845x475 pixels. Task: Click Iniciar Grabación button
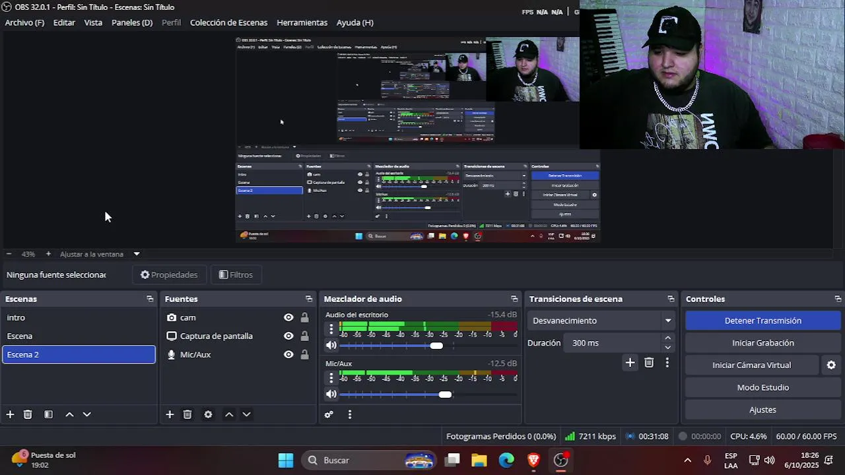[762, 343]
